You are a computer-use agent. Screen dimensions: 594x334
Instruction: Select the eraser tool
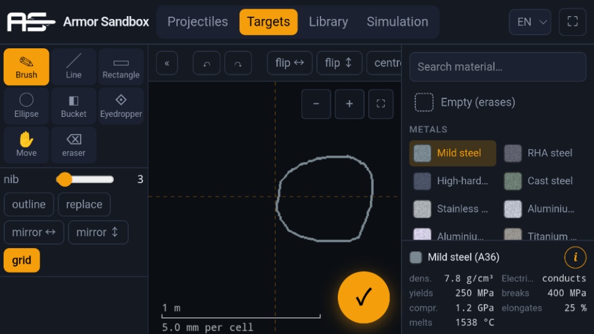pyautogui.click(x=74, y=145)
